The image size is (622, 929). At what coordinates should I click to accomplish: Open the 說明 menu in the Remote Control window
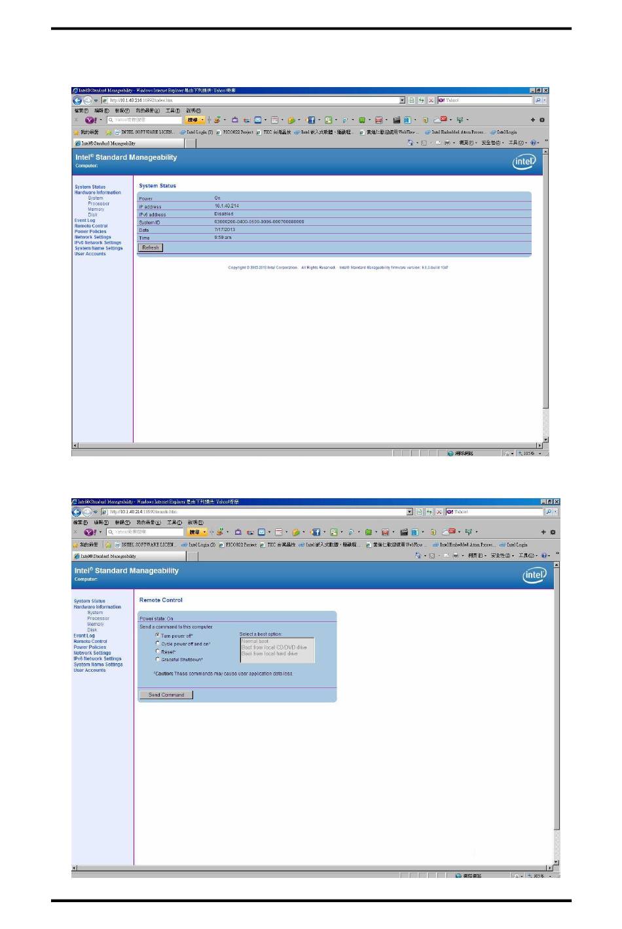point(196,522)
